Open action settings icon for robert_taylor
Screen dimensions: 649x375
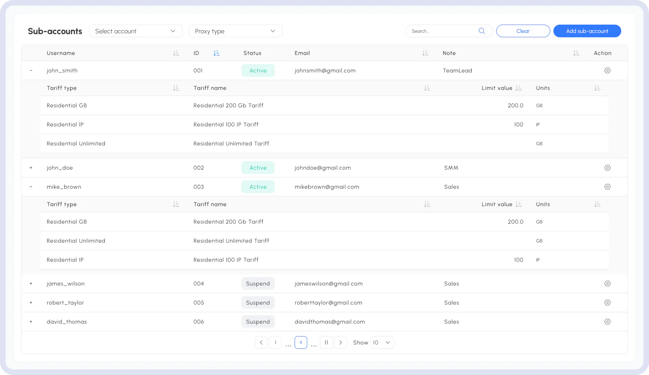(x=607, y=303)
